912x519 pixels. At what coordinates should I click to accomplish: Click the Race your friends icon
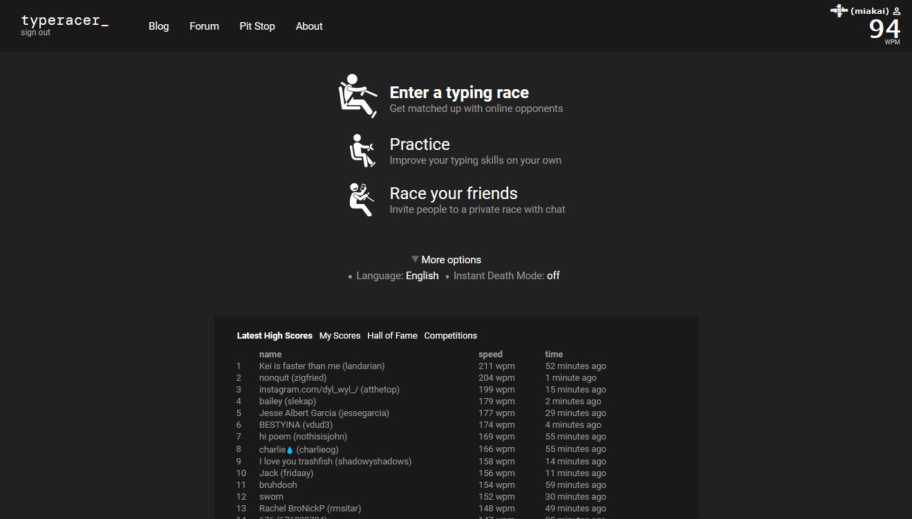pos(361,200)
